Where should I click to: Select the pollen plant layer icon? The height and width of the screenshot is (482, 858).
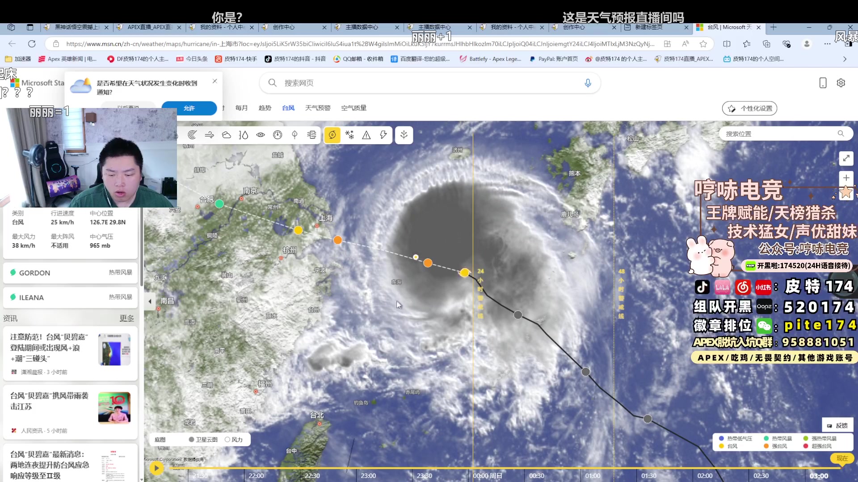click(x=404, y=135)
